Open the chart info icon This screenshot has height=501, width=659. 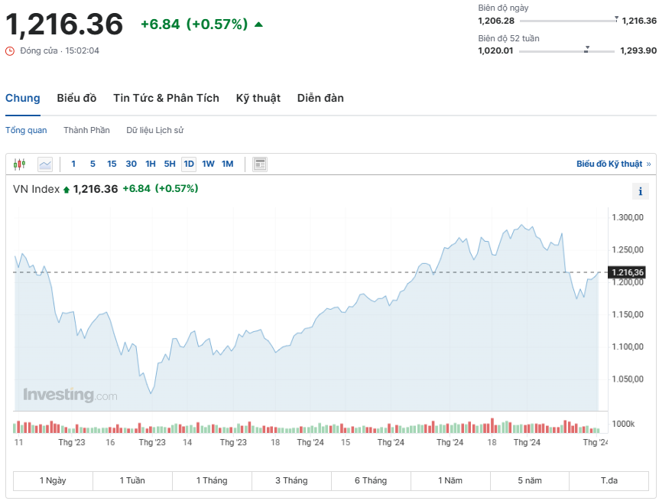point(640,191)
